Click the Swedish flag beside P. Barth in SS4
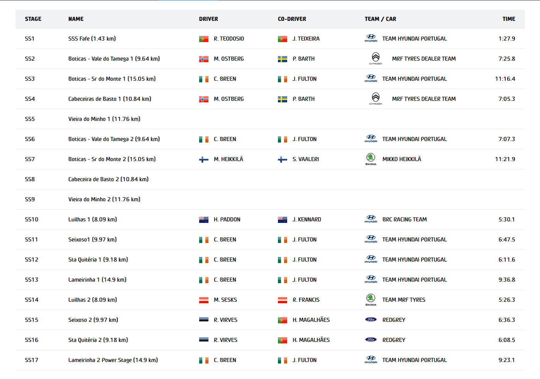The width and height of the screenshot is (540, 379). click(x=283, y=99)
